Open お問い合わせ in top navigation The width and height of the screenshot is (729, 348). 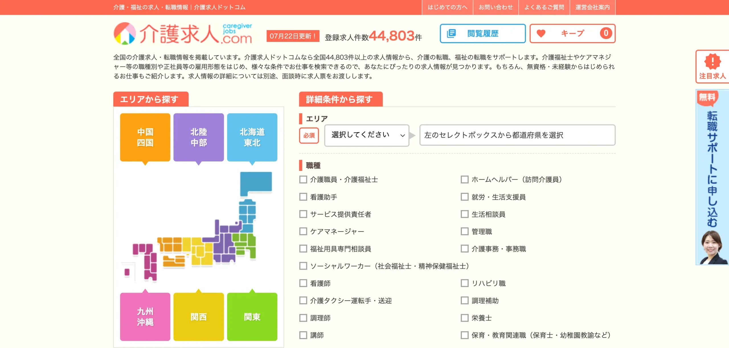pyautogui.click(x=496, y=7)
